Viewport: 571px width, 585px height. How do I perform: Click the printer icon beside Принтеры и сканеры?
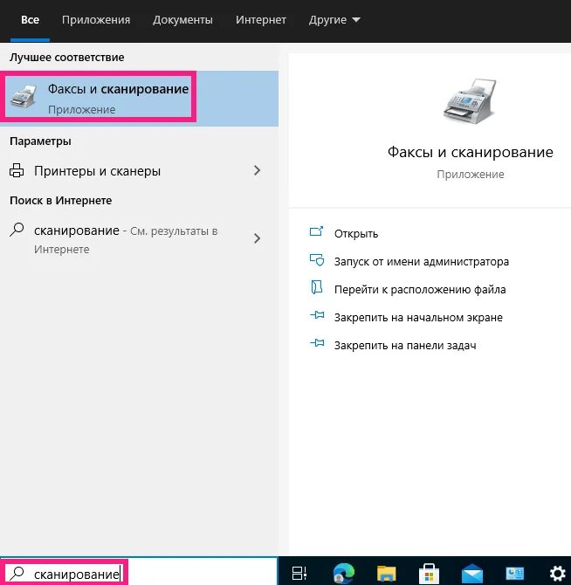pyautogui.click(x=17, y=170)
